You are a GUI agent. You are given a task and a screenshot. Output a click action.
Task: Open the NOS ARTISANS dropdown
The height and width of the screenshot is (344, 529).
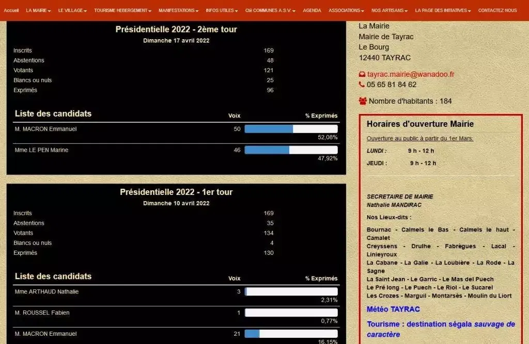[x=390, y=10]
